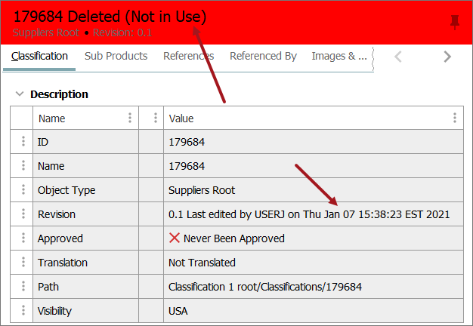473x326 pixels.
Task: Collapse the Description section
Action: (x=19, y=94)
